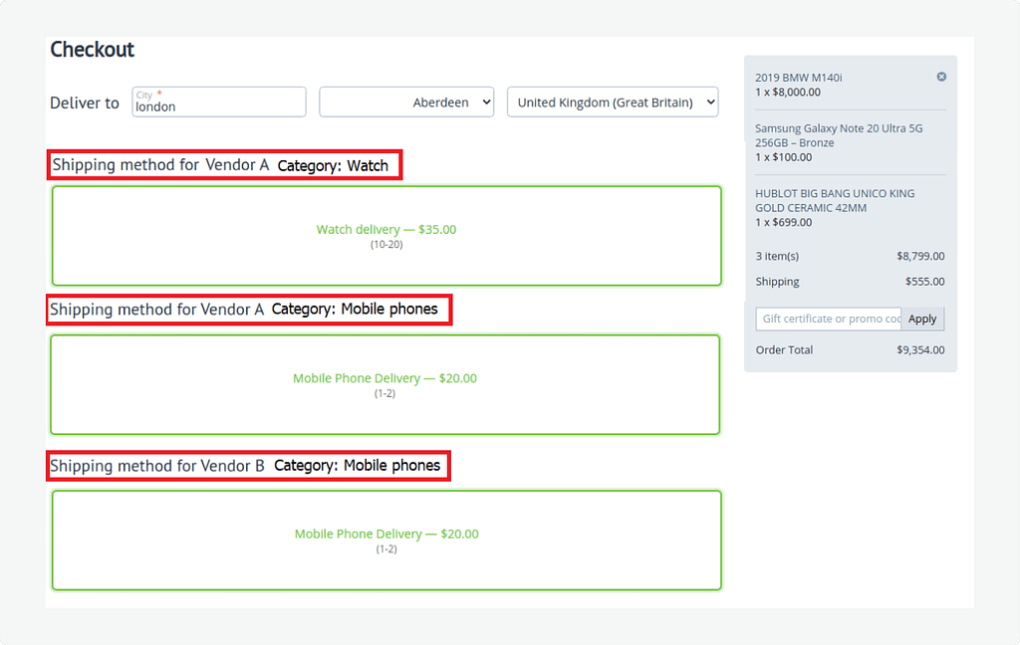Click the Shipping $555.00 amount in summary
Viewport: 1020px width, 645px height.
tap(924, 282)
